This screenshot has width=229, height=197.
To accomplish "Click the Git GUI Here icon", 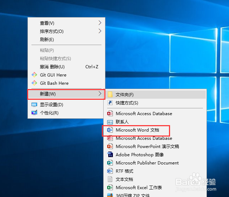I will [x=34, y=75].
